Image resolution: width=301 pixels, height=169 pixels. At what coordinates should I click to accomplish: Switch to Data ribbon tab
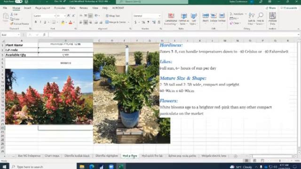(x=72, y=8)
